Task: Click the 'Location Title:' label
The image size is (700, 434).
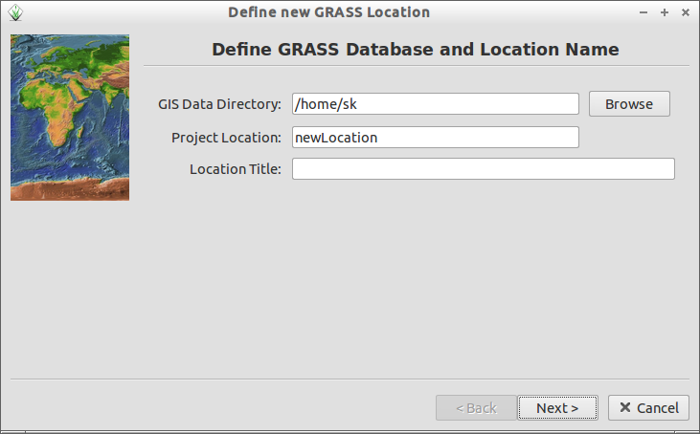Action: click(x=236, y=169)
